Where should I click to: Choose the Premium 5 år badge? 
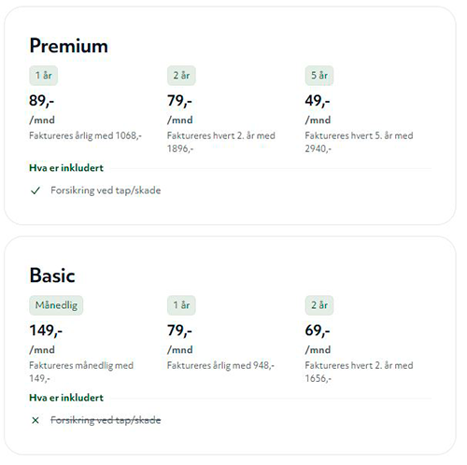coord(319,76)
